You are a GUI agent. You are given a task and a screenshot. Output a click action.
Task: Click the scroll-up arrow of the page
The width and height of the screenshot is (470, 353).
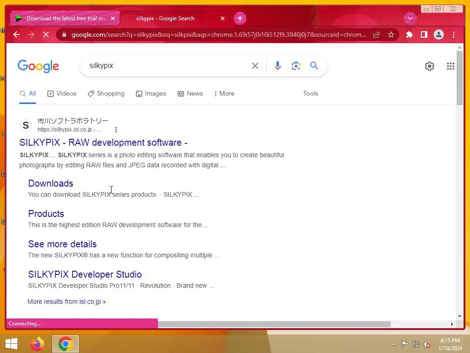pyautogui.click(x=459, y=47)
